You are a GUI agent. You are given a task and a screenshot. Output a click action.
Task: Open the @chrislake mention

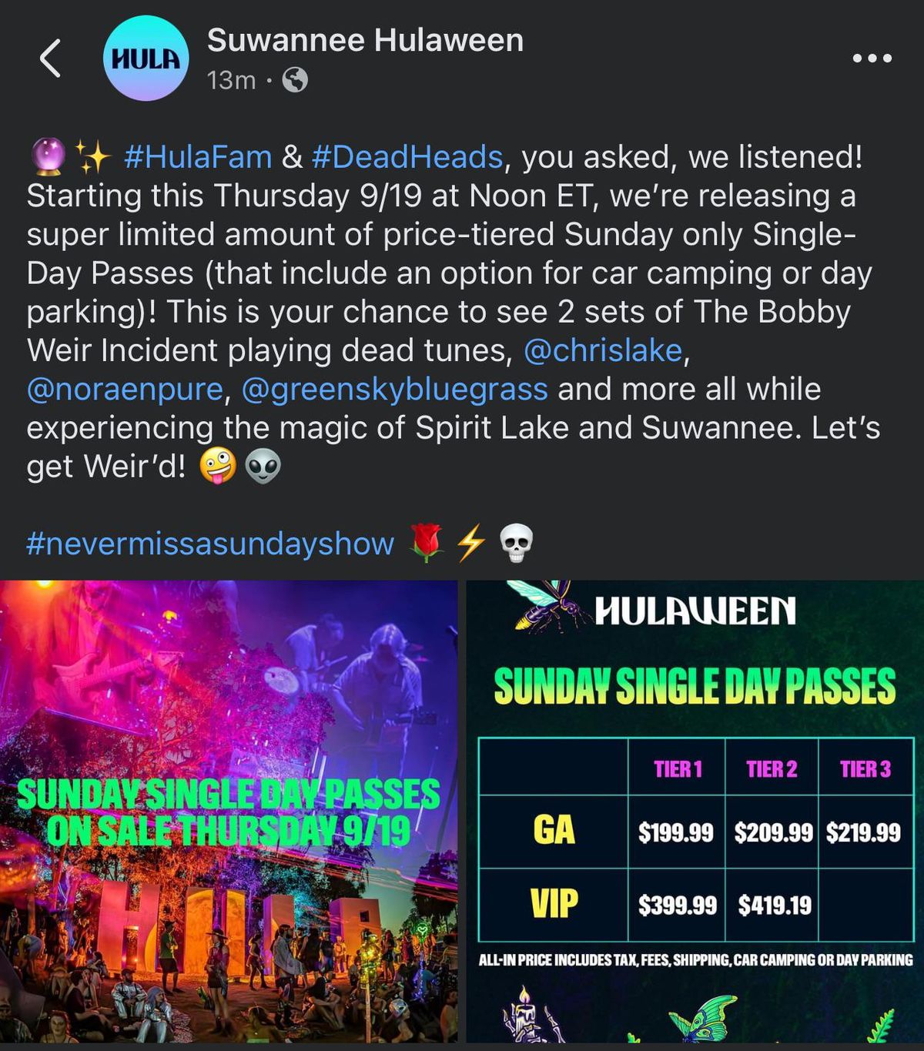tap(603, 350)
